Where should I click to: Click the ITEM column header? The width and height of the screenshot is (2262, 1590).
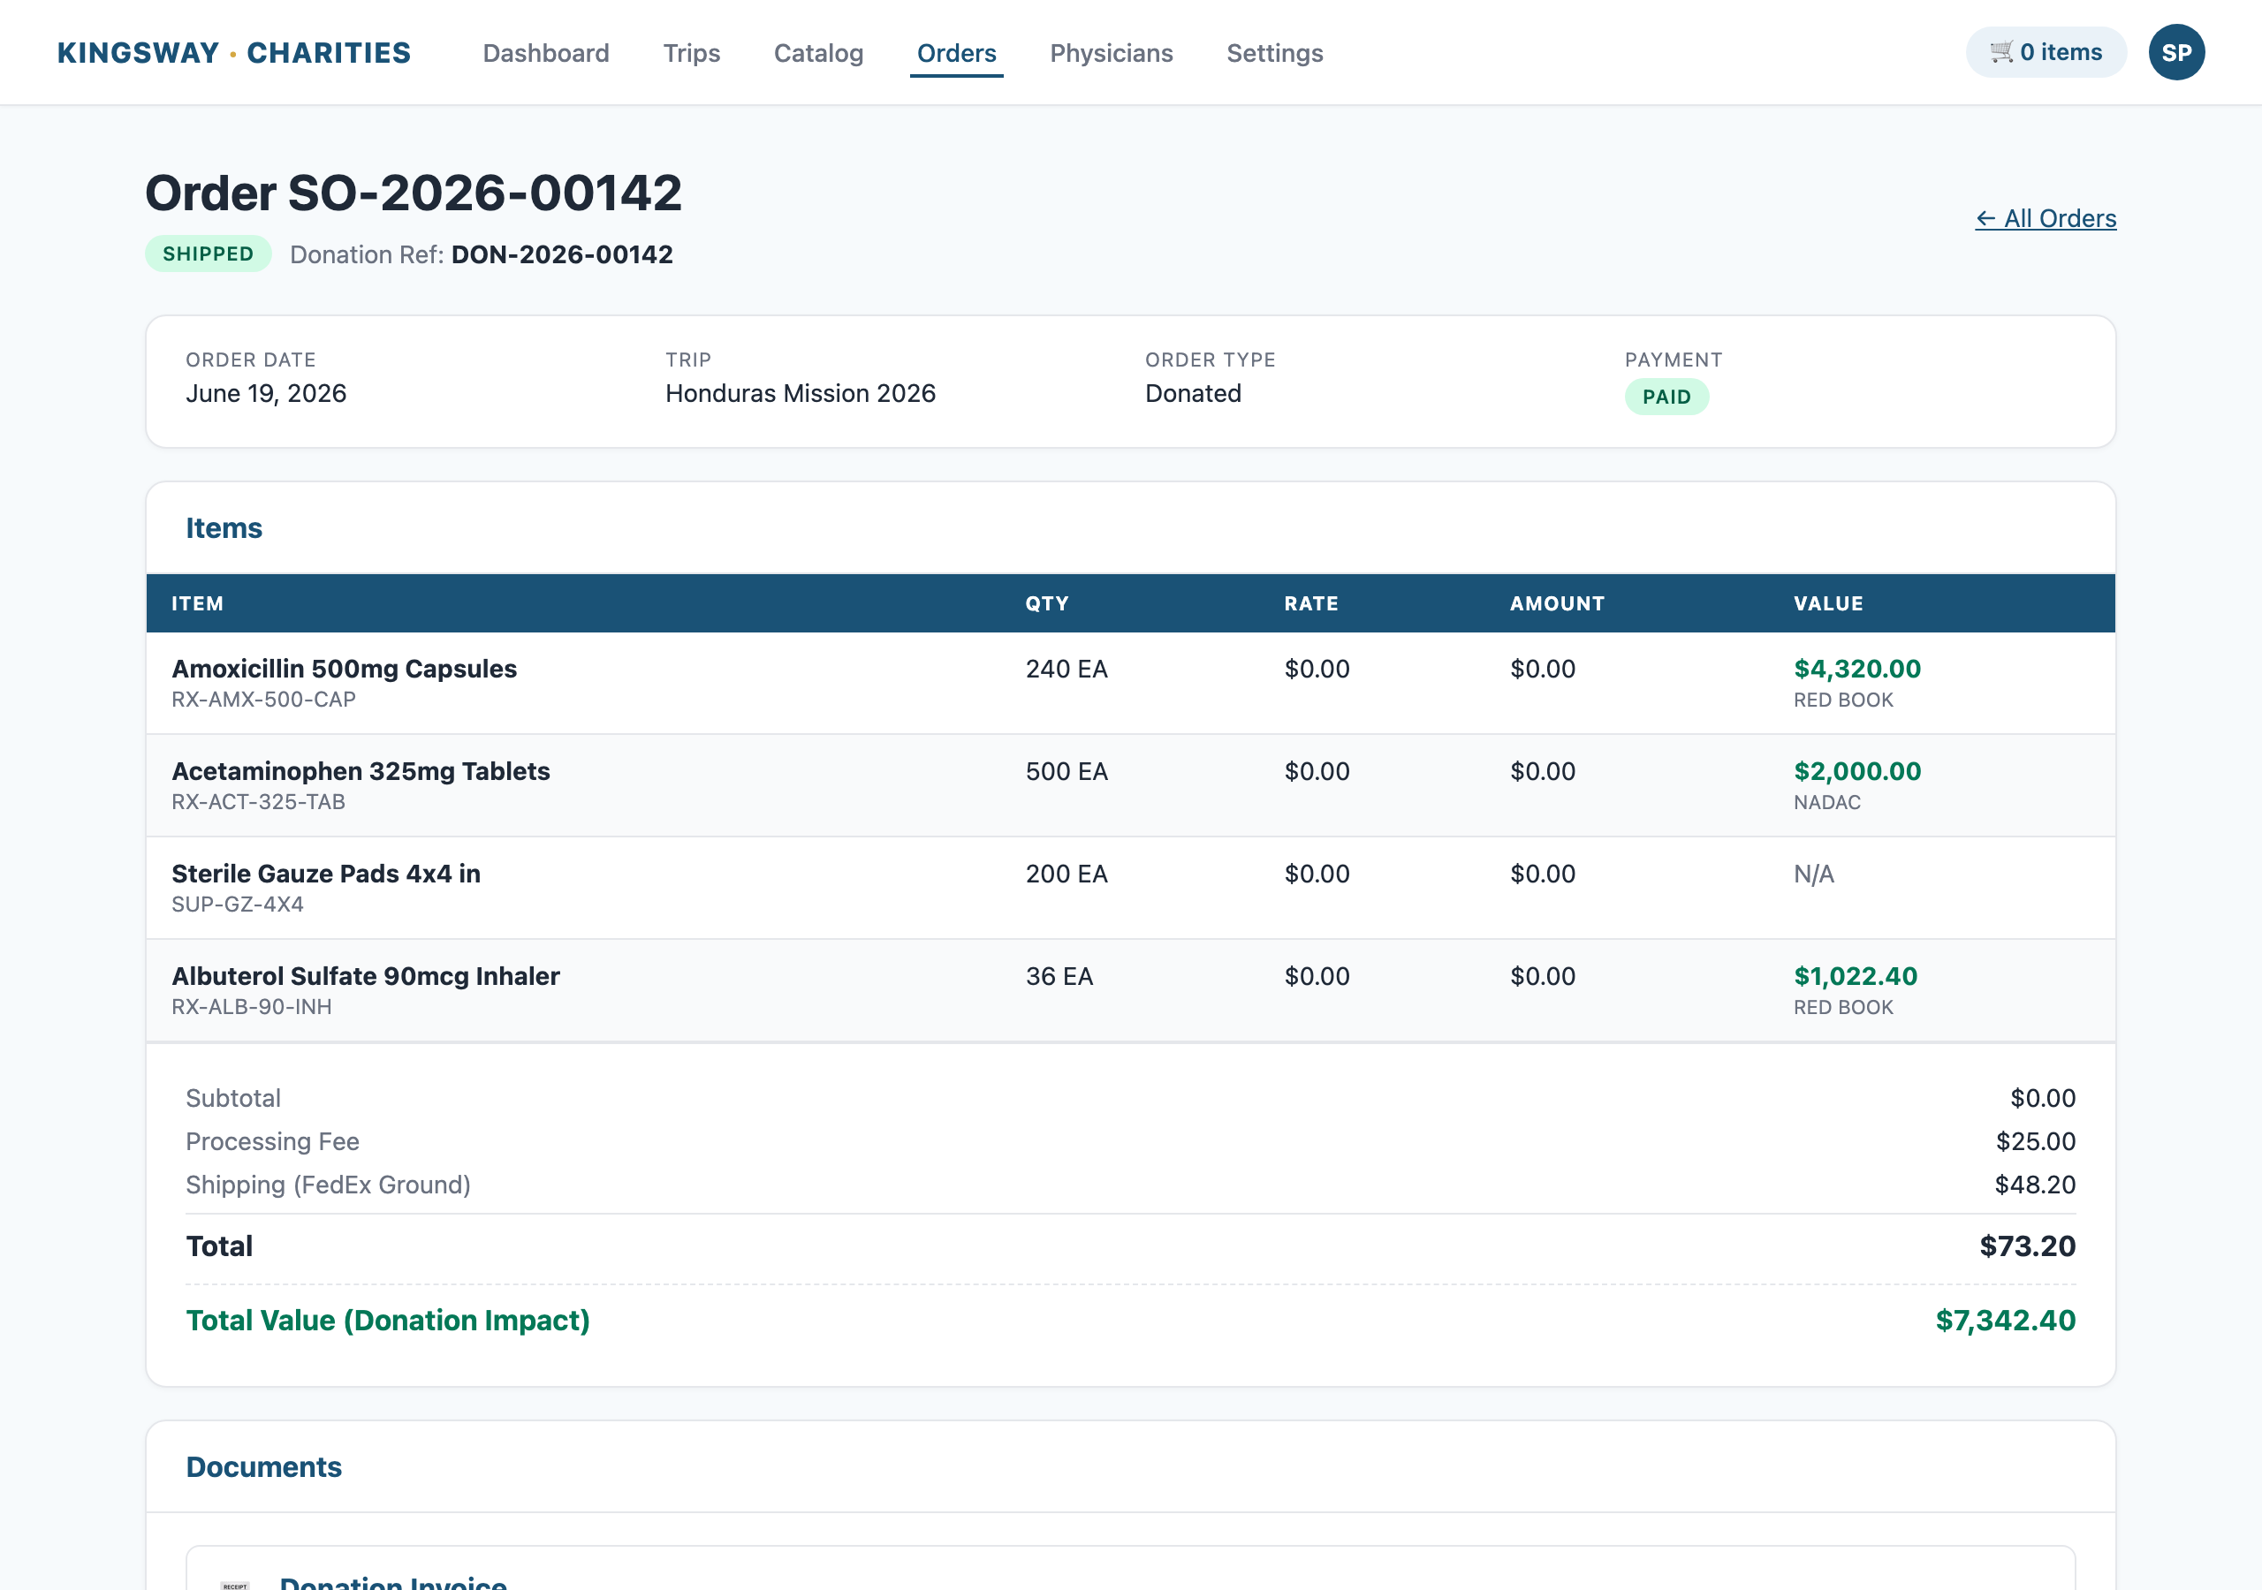pyautogui.click(x=197, y=604)
